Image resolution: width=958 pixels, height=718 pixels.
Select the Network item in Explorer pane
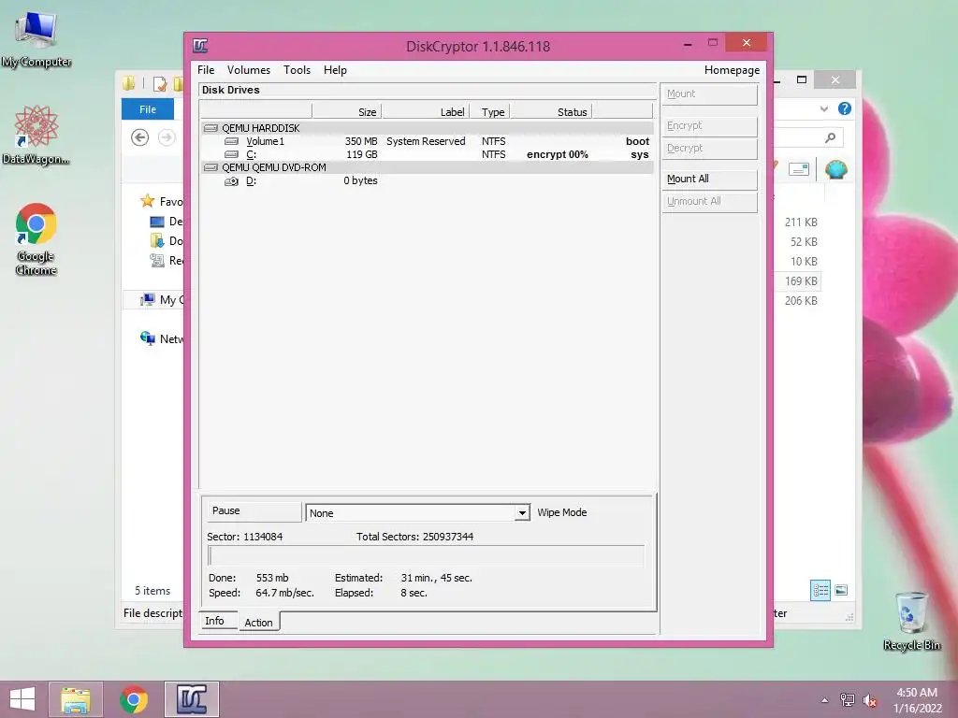(x=162, y=338)
